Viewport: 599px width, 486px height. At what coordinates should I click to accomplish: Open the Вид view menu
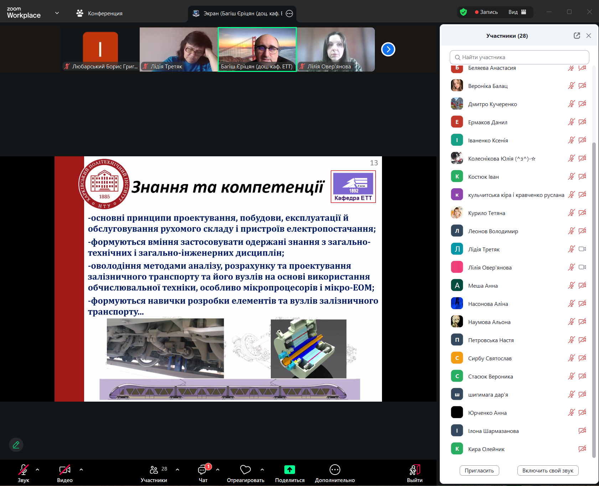click(x=517, y=12)
